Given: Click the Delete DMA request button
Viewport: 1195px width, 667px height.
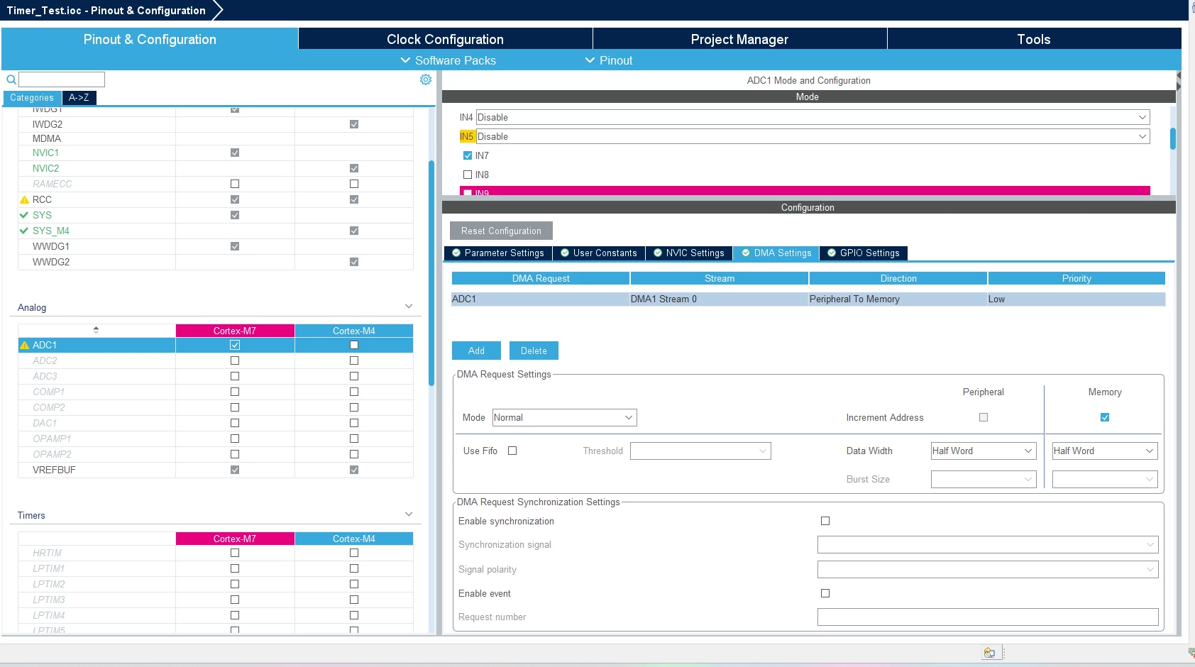Looking at the screenshot, I should pos(534,351).
